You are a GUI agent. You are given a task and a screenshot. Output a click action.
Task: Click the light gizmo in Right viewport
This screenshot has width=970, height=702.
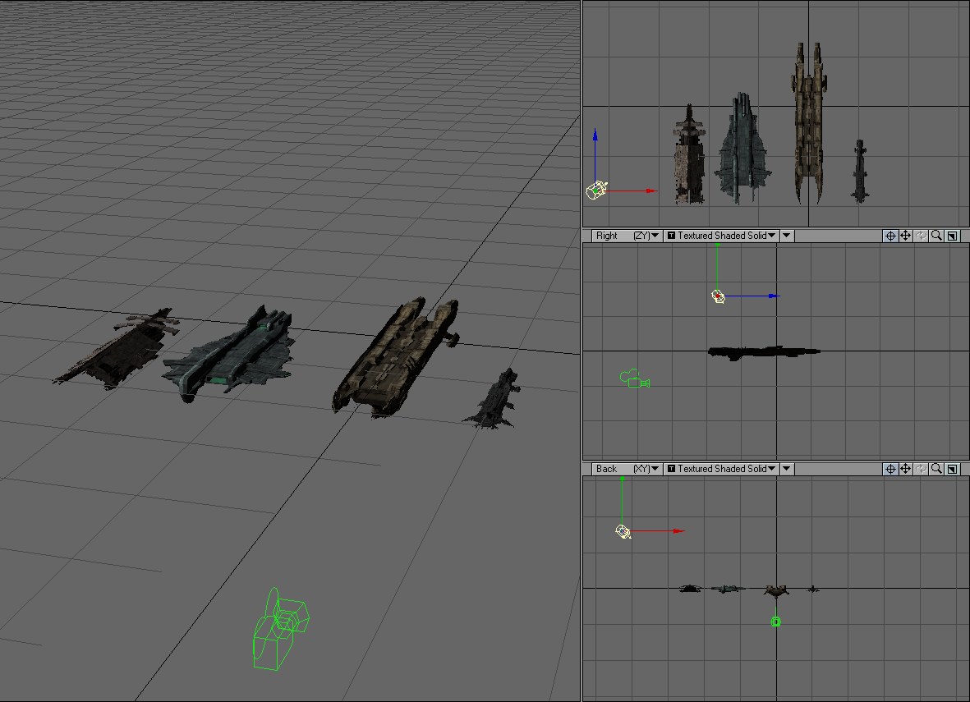(x=718, y=296)
